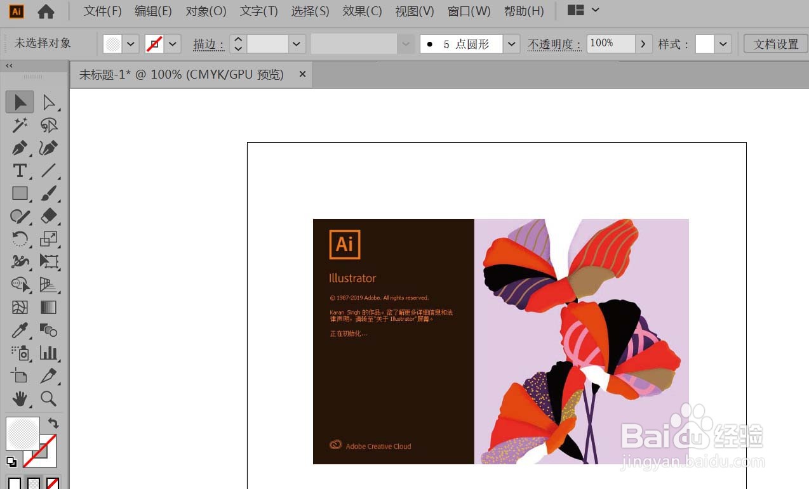
Task: Select the Mesh tool
Action: 20,308
